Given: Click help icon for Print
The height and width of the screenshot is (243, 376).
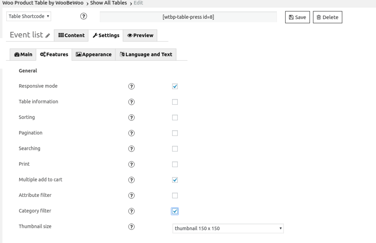Looking at the screenshot, I should point(131,164).
